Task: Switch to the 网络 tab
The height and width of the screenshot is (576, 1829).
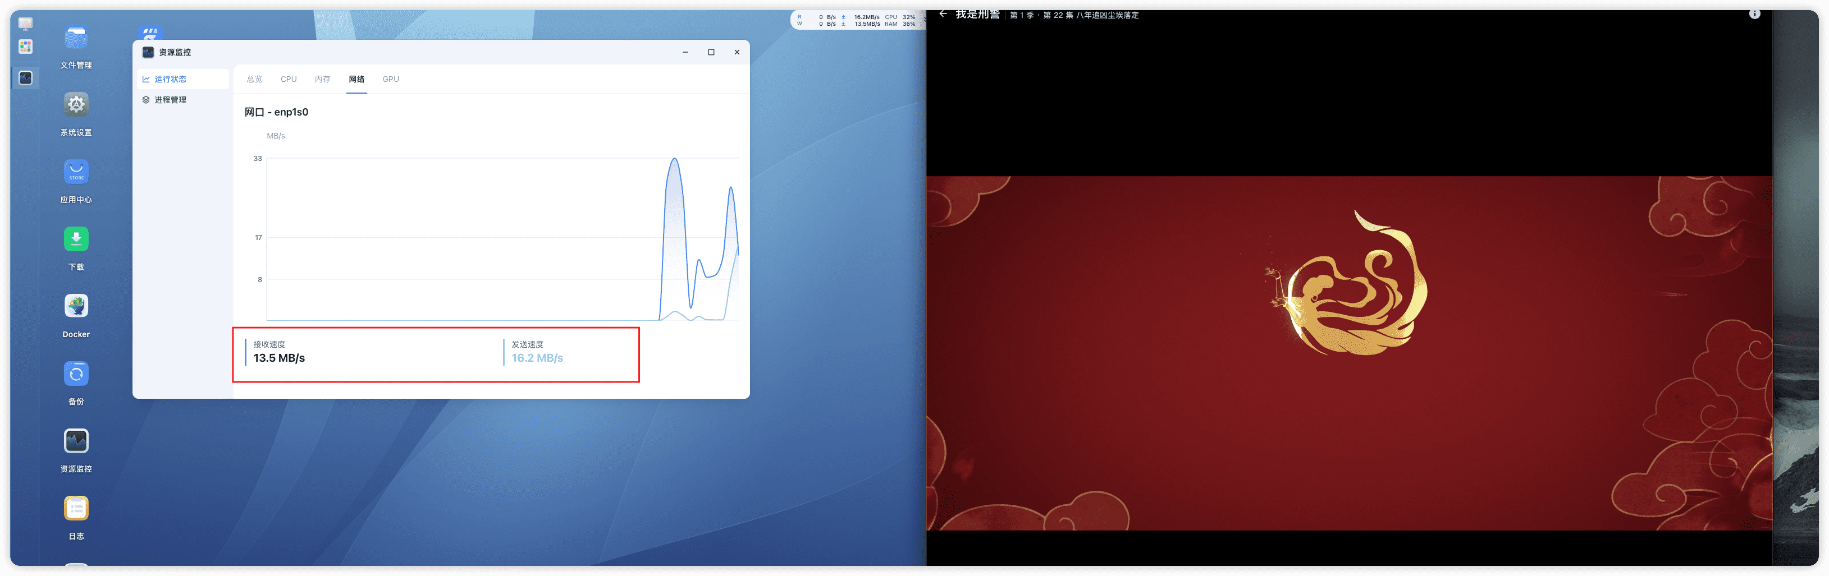Action: [356, 80]
